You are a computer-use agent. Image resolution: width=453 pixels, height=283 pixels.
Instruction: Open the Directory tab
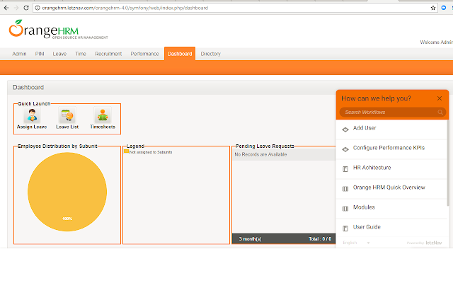click(x=210, y=54)
